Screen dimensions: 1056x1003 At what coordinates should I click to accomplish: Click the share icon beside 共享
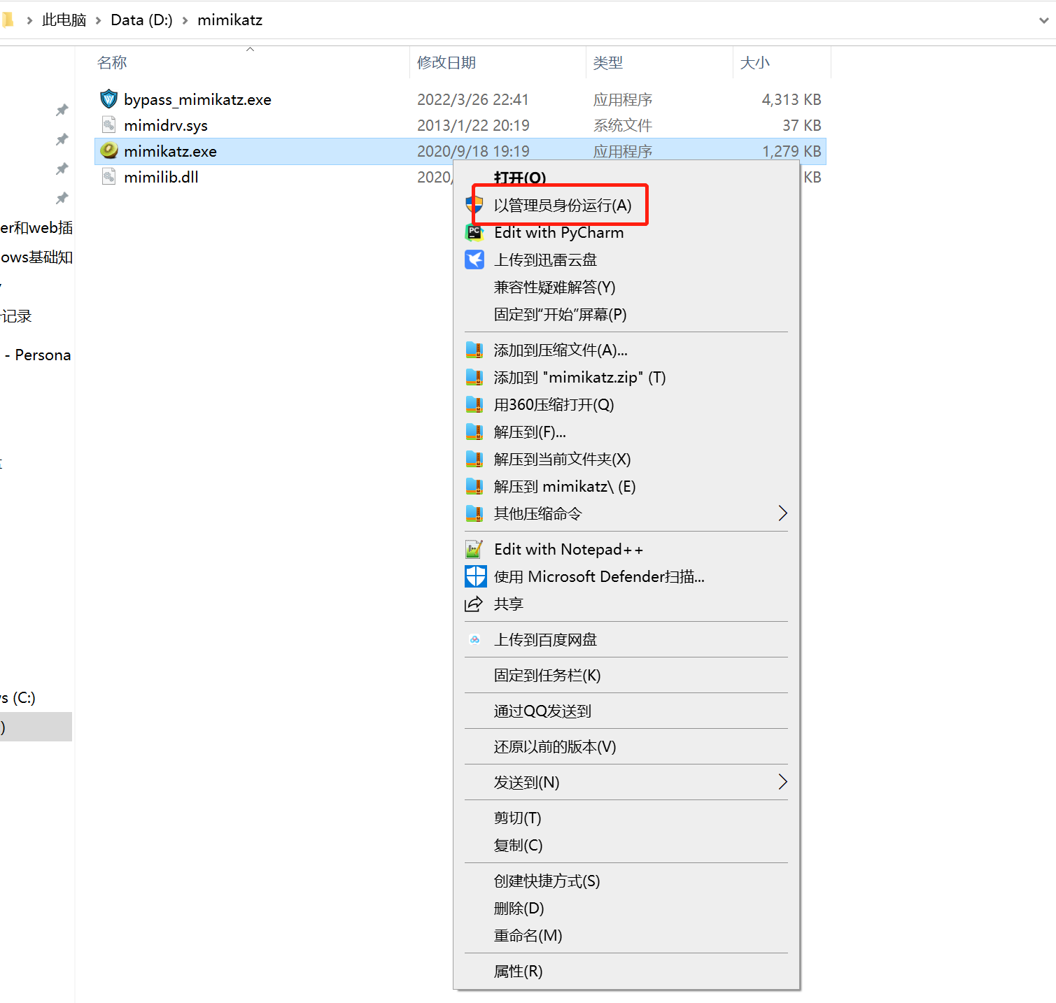[474, 604]
